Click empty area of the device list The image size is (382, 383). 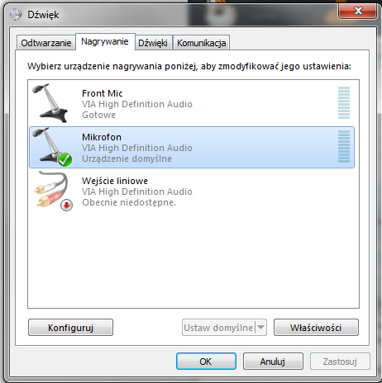pyautogui.click(x=193, y=258)
